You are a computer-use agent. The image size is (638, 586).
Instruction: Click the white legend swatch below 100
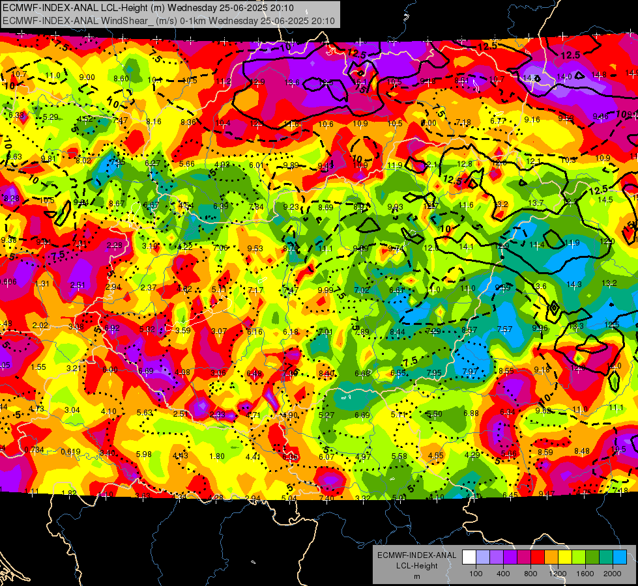(x=469, y=557)
